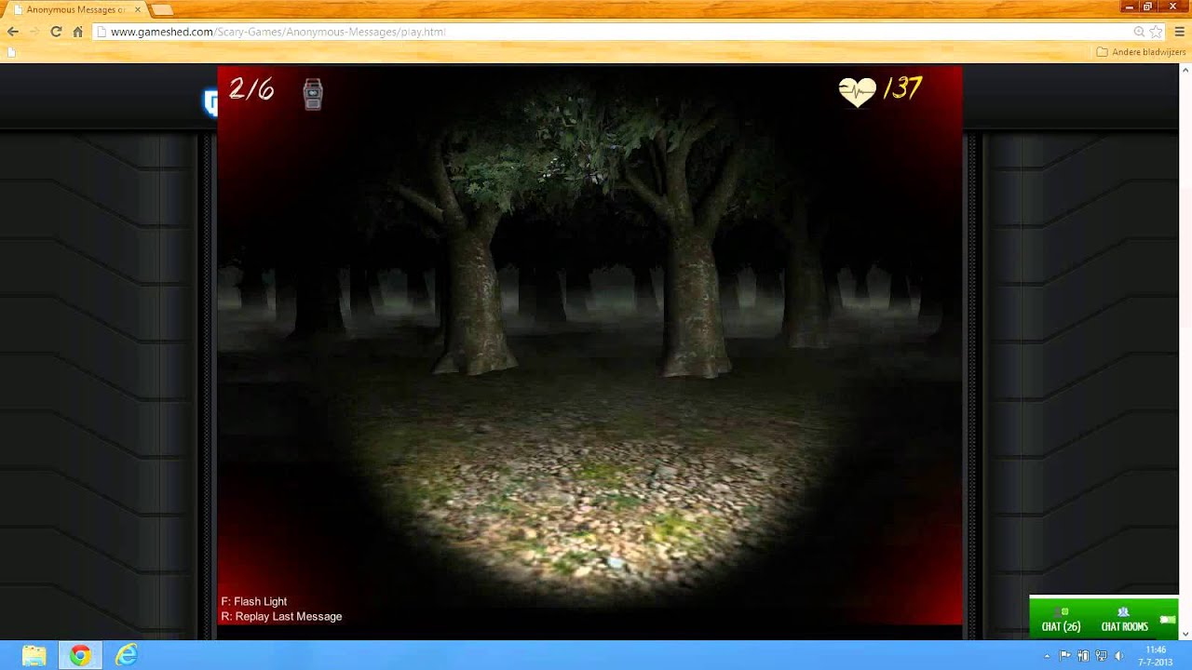1192x670 pixels.
Task: Go to the browser home page
Action: [x=77, y=32]
